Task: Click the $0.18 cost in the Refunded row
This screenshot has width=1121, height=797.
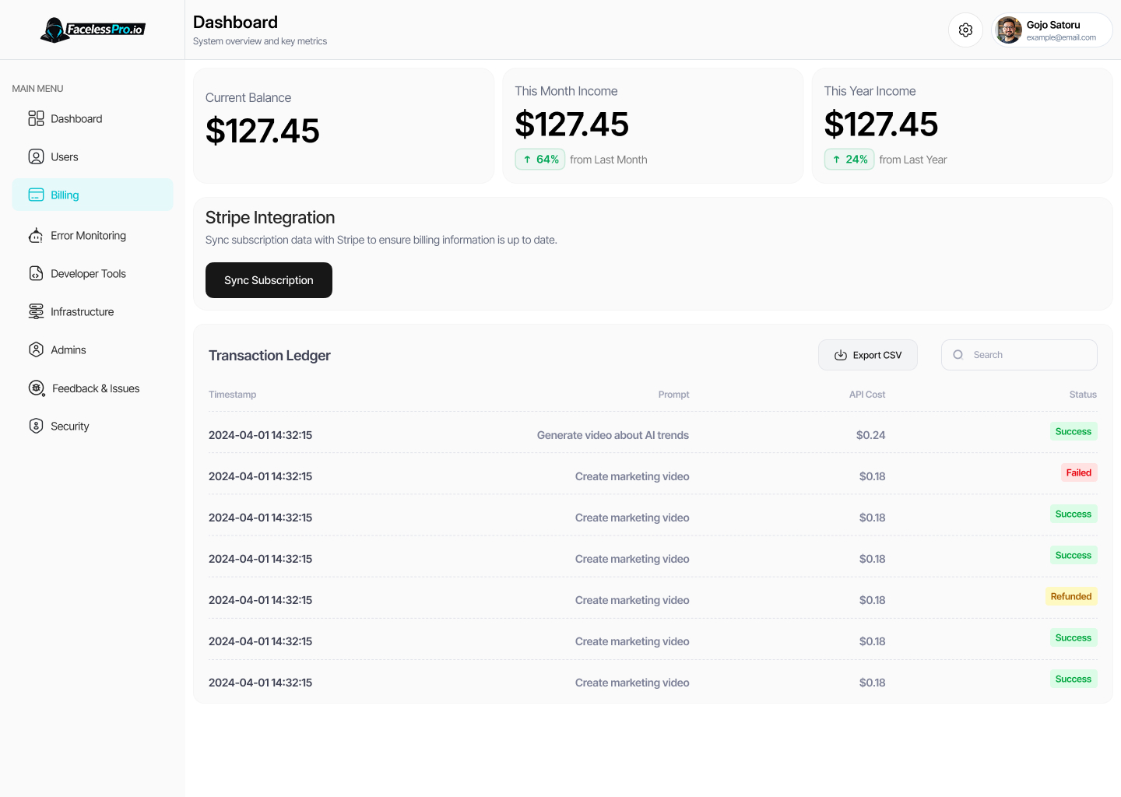Action: click(x=872, y=600)
